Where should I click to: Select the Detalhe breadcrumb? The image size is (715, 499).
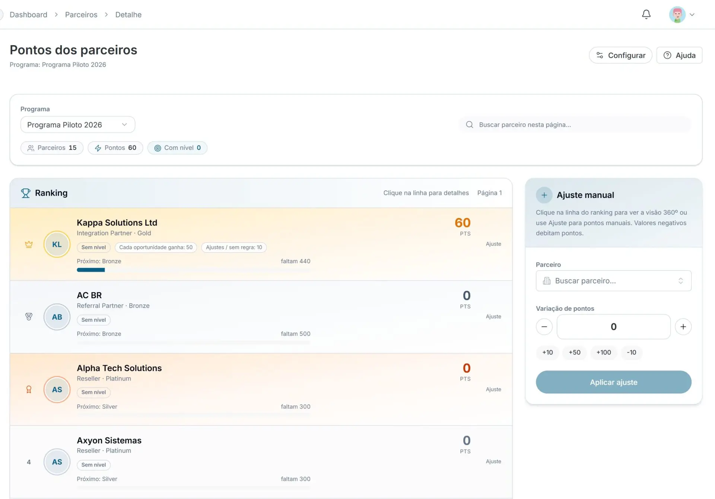point(128,15)
